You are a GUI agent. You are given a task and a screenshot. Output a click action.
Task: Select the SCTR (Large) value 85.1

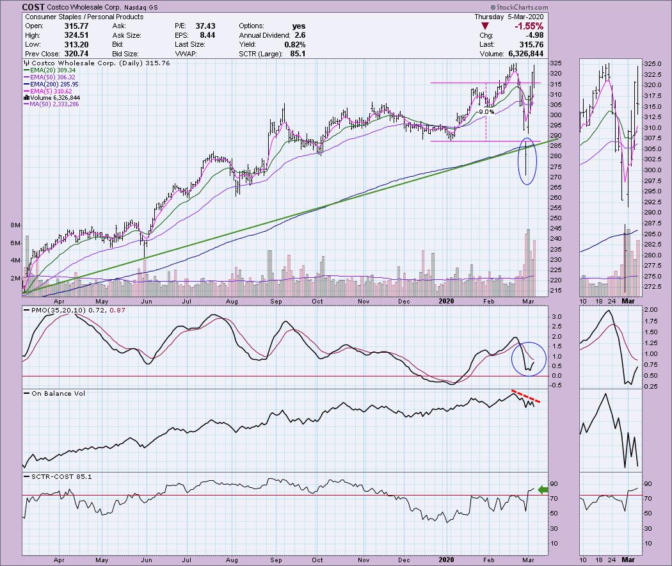298,54
